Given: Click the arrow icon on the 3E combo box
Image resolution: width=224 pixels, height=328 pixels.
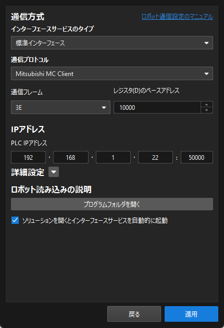Looking at the screenshot, I should point(104,108).
